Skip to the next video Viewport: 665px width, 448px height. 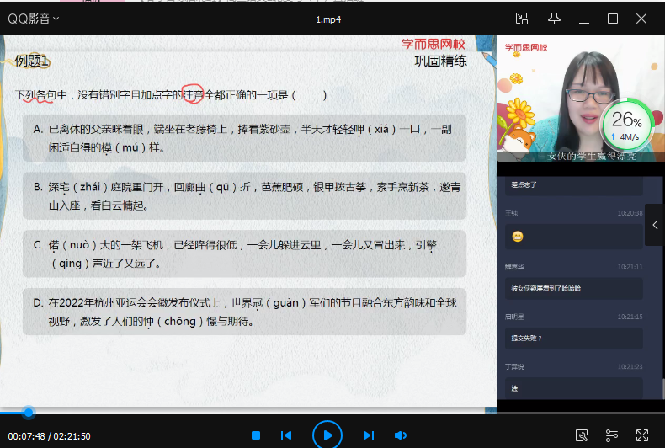click(x=368, y=435)
